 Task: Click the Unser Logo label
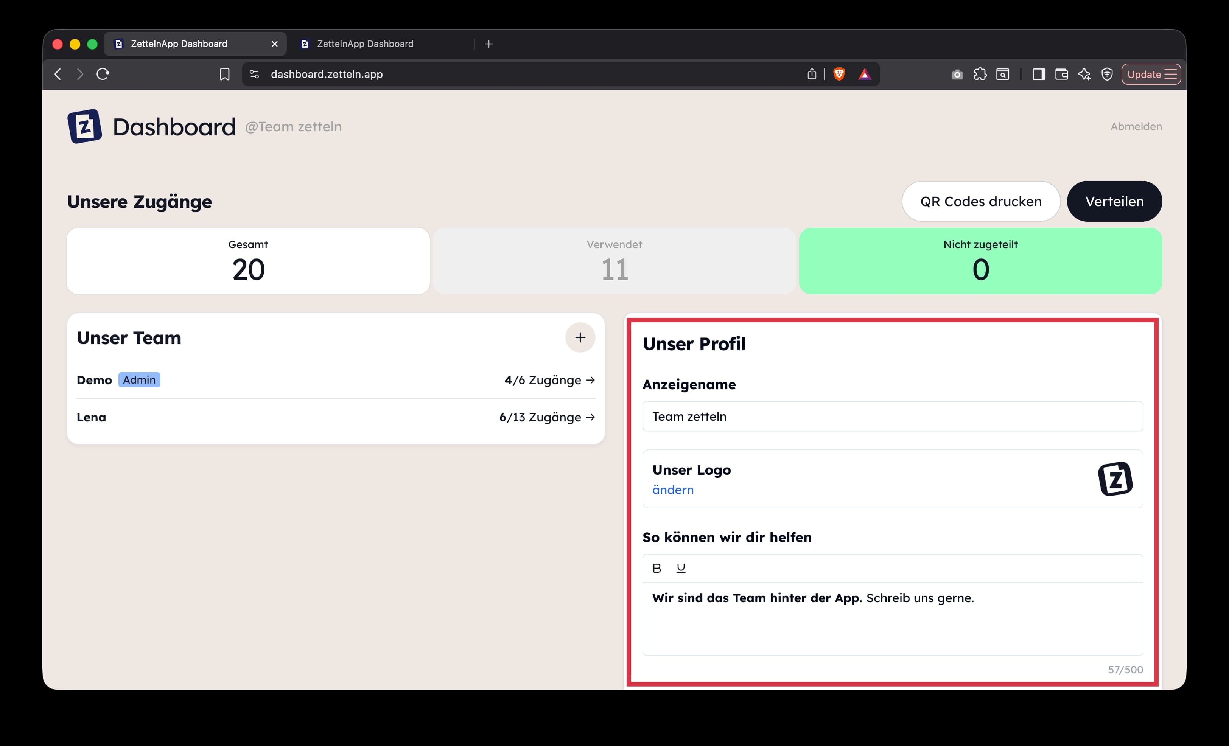(x=691, y=470)
